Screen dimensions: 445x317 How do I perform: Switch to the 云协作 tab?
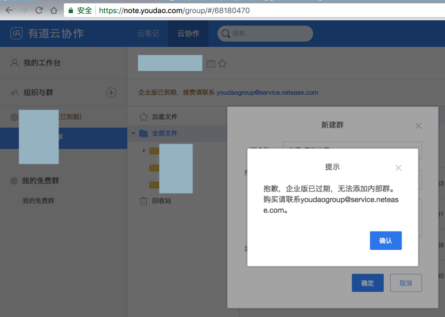tap(188, 34)
